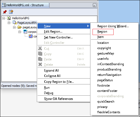Select the PageLayoutRN tree item
Image resolution: width=140 pixels, height=117 pixels.
pyautogui.click(x=27, y=23)
